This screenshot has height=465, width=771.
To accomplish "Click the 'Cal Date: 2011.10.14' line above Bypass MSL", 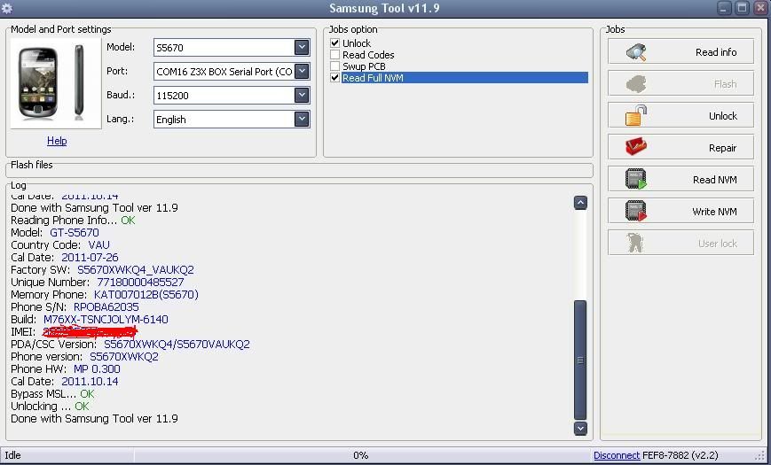I will click(x=65, y=382).
